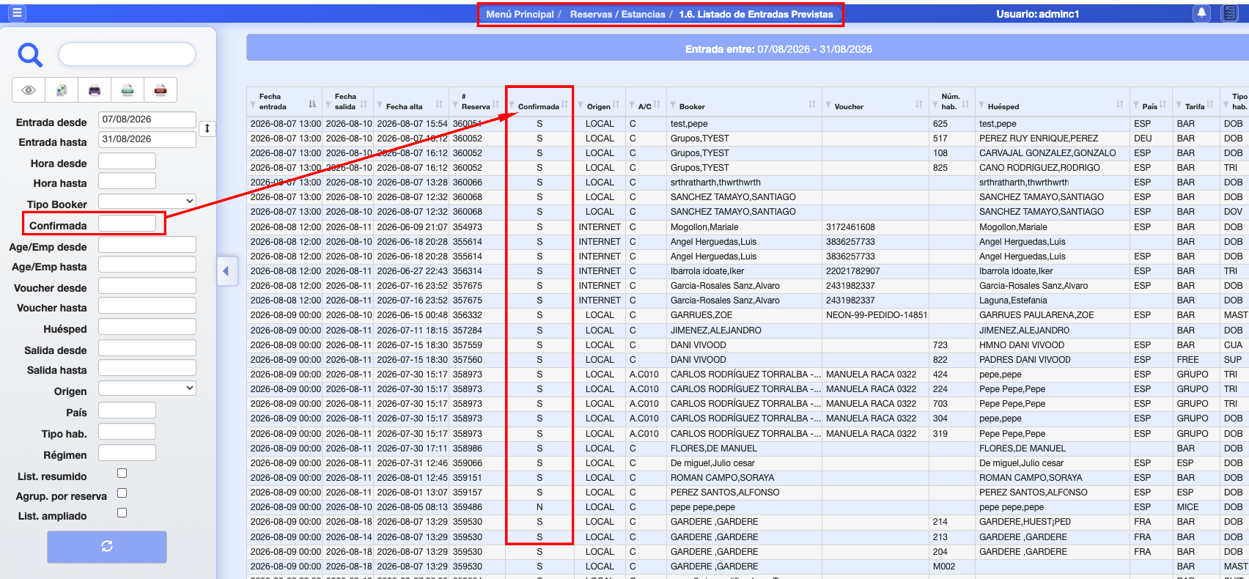
Task: Focus the quick search box
Action: click(x=127, y=54)
